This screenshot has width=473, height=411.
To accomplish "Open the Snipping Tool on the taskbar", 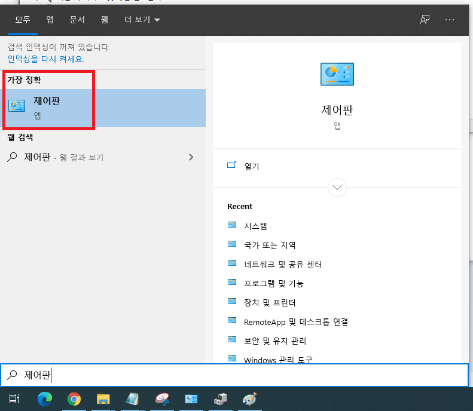I will pyautogui.click(x=162, y=399).
